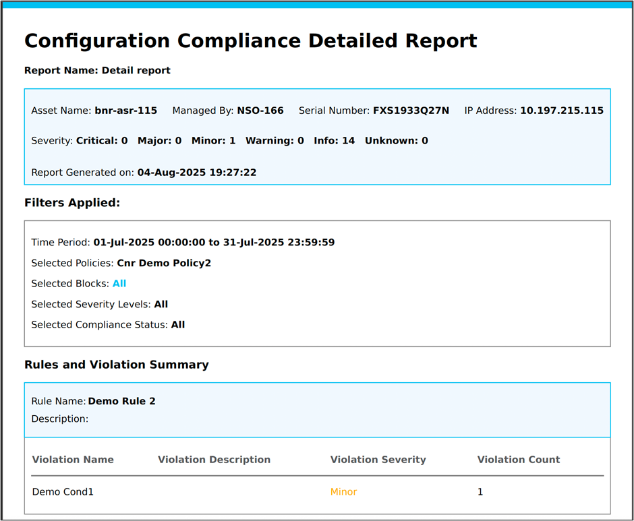The height and width of the screenshot is (521, 634).
Task: Click the 'Minor: 1' severity count
Action: point(213,141)
